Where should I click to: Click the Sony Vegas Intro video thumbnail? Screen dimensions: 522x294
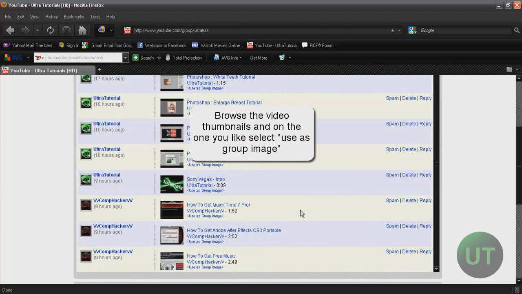click(172, 184)
